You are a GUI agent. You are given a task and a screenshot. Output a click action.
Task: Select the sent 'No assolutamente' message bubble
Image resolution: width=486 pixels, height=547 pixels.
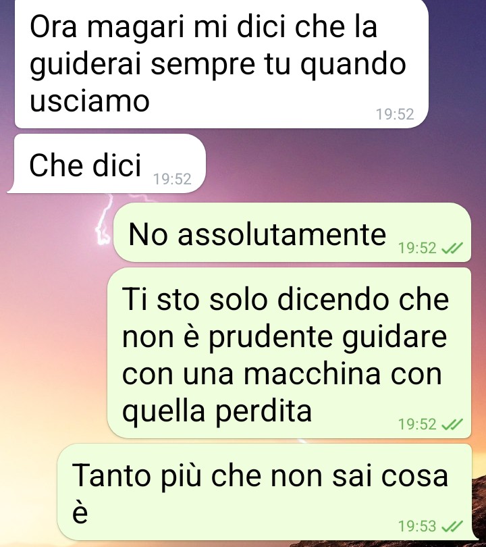(x=292, y=232)
